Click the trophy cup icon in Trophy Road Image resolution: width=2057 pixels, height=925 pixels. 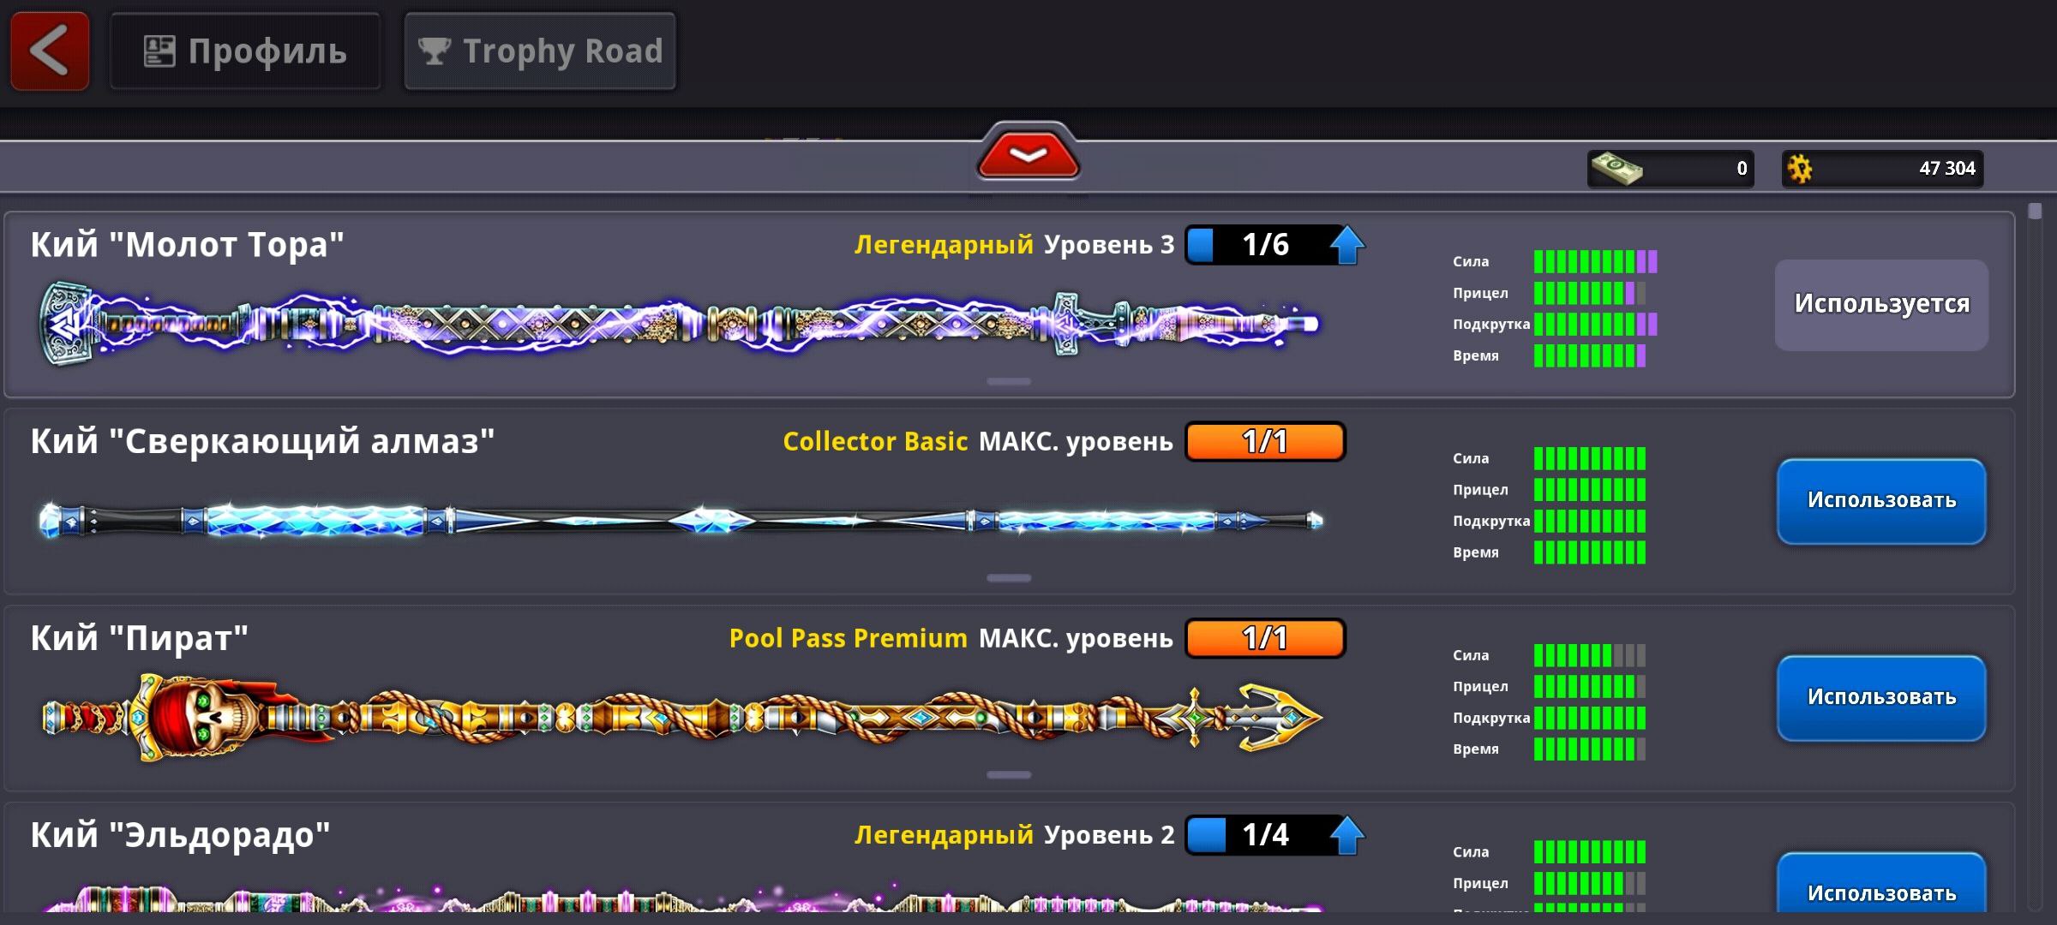tap(434, 51)
